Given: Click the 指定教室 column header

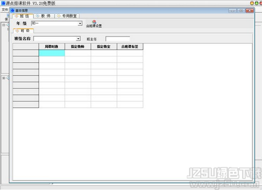Looking at the screenshot, I should (104, 47).
